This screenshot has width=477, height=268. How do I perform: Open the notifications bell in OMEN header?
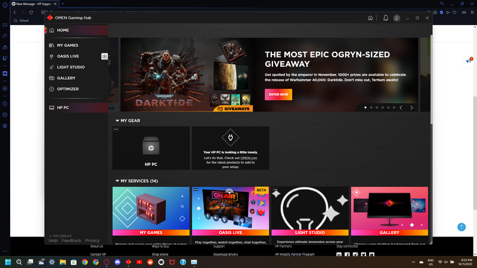[x=385, y=18]
